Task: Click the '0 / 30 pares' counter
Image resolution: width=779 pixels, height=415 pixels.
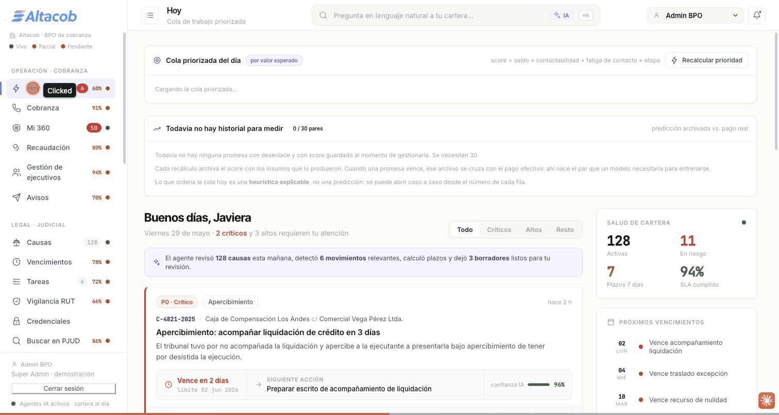Action: (x=308, y=128)
